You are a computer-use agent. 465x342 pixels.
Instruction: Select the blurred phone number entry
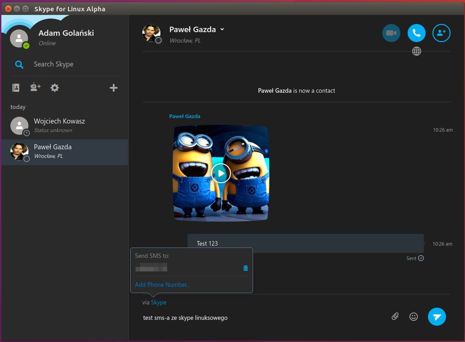(x=151, y=267)
